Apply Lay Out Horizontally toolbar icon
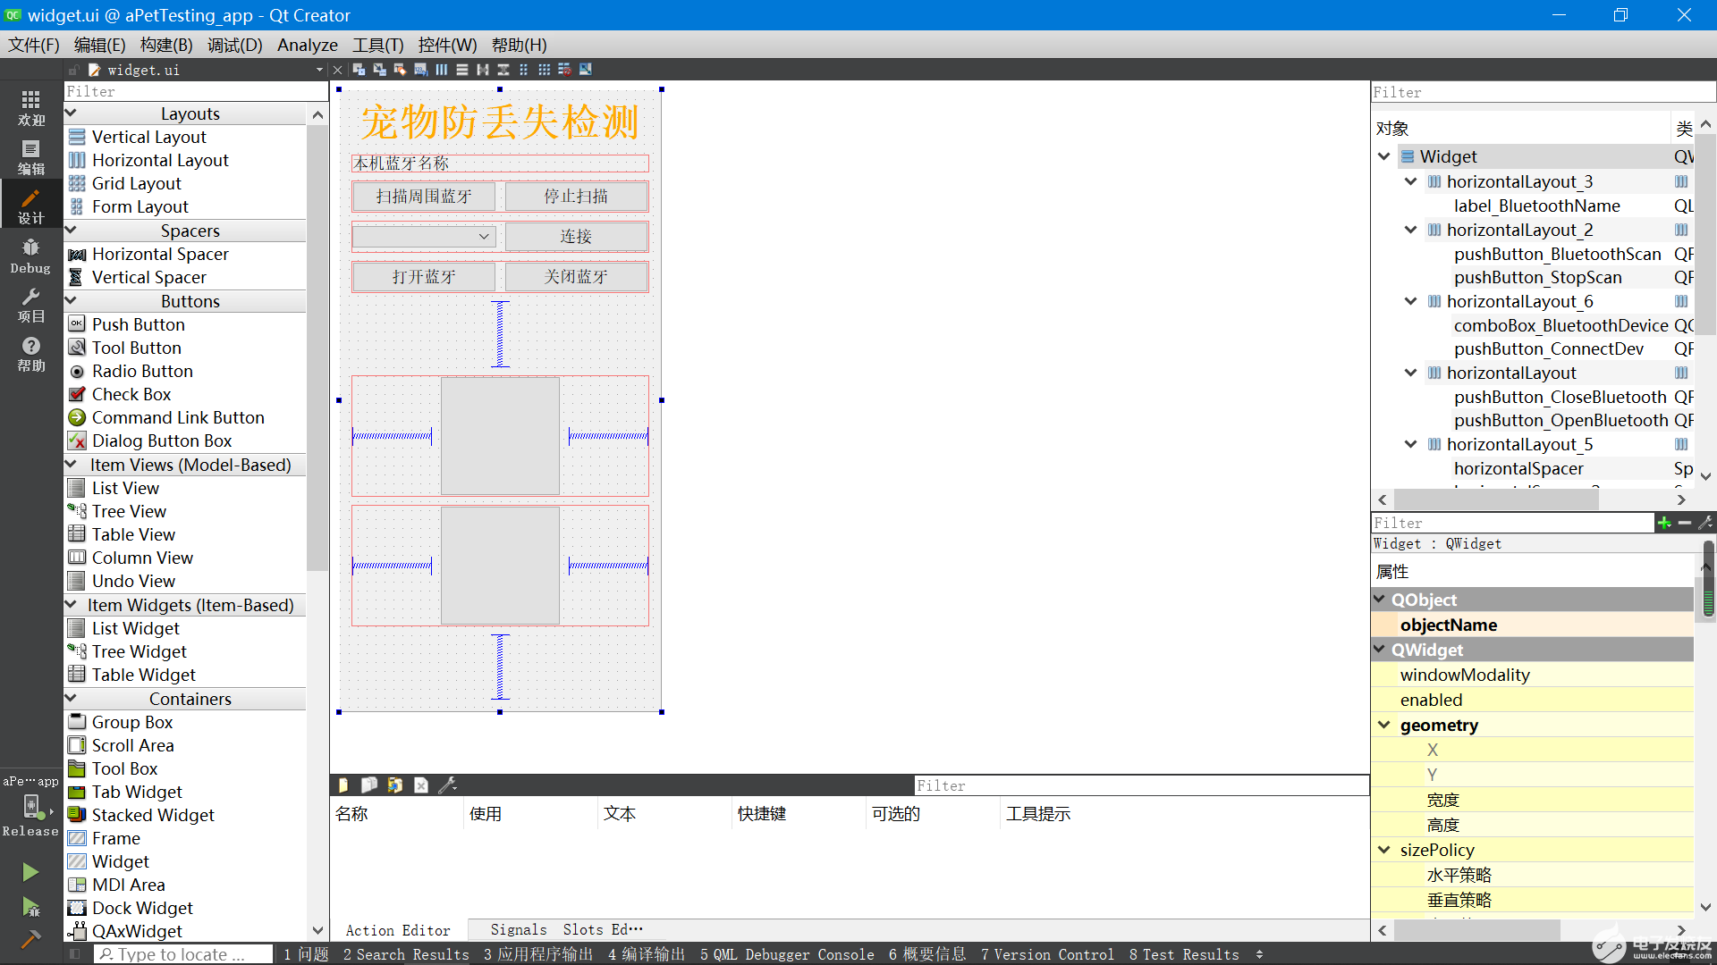 [x=441, y=69]
